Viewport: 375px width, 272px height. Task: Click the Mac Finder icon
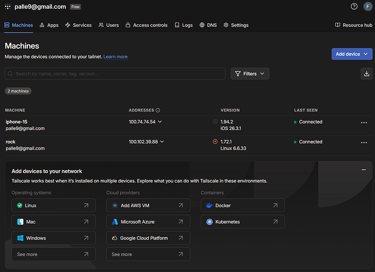(20, 222)
